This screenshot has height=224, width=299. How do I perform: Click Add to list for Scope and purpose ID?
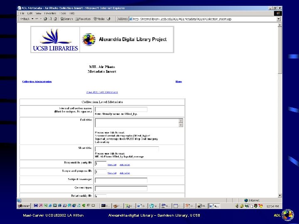pos(125,173)
